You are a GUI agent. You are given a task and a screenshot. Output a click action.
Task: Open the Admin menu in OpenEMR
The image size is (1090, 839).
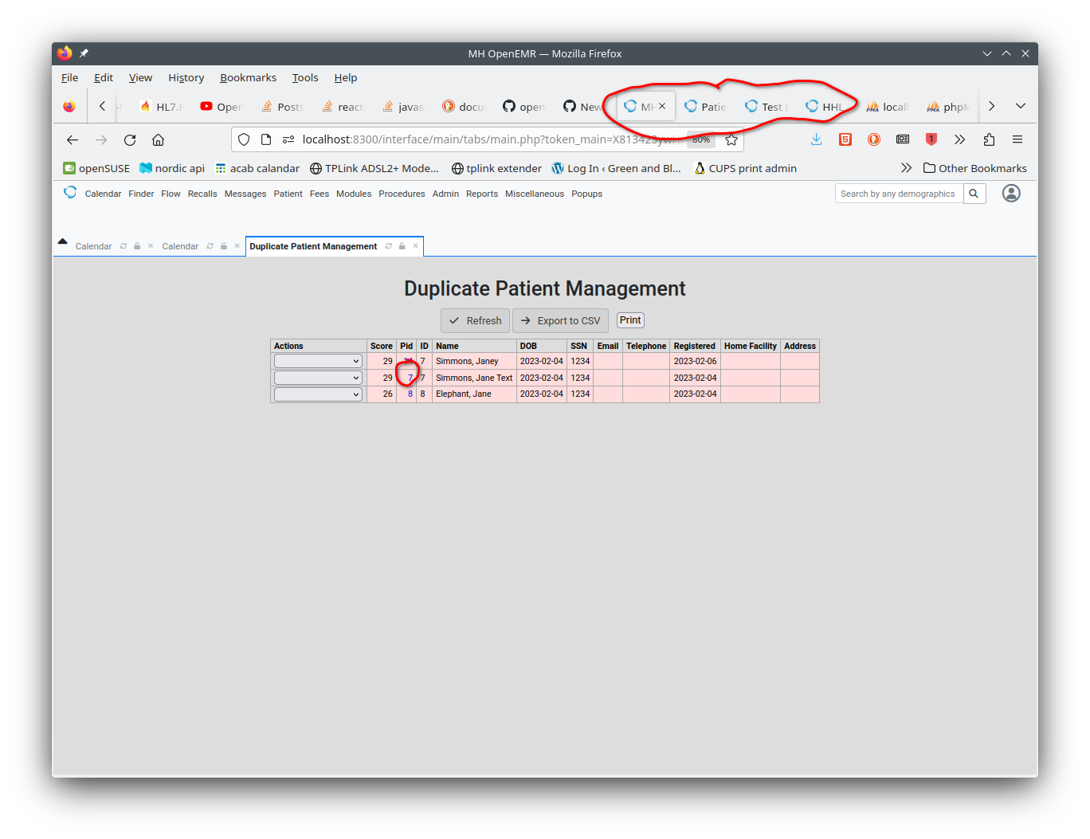445,193
